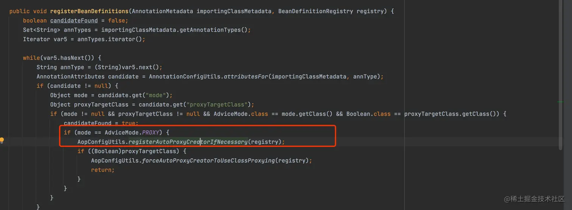Click the BeanDefinitionRegistry parameter type
This screenshot has height=210, width=572.
click(316, 11)
